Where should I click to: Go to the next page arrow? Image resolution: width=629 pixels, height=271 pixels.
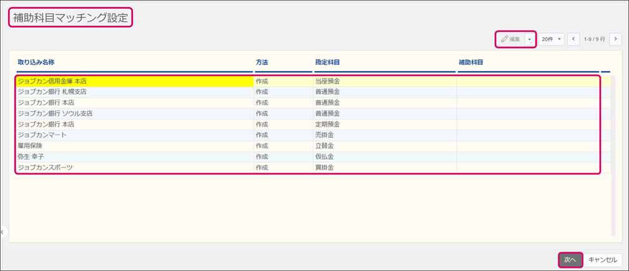tap(615, 39)
